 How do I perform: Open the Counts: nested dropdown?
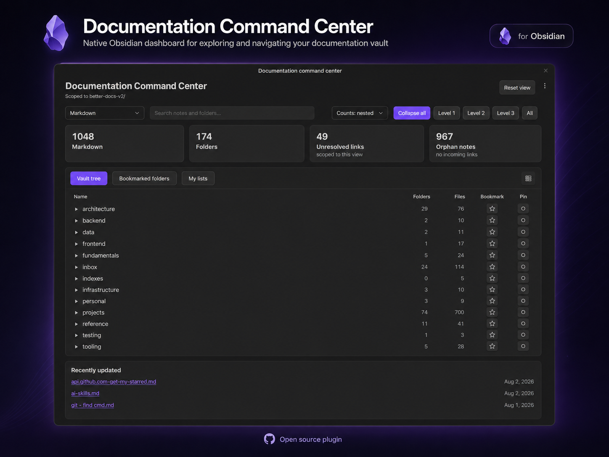[x=360, y=113]
